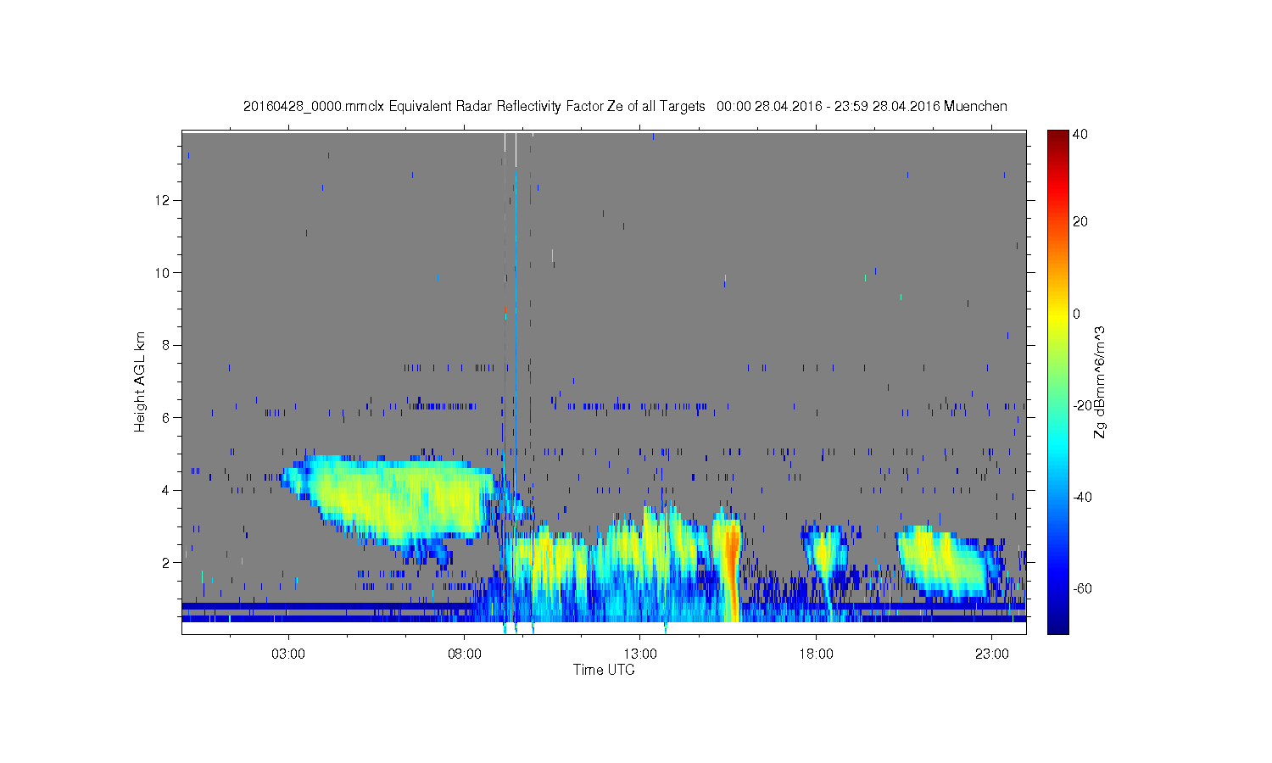Click the colorbar tick label -60
The width and height of the screenshot is (1272, 763).
point(1082,588)
